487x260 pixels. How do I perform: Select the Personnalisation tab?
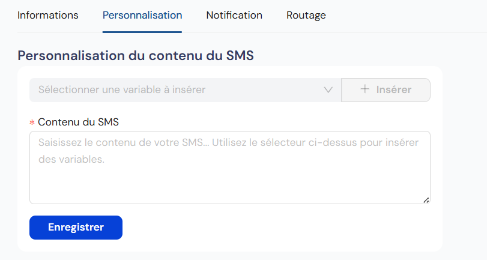coord(142,15)
